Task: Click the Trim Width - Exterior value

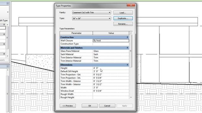Action: (111, 81)
